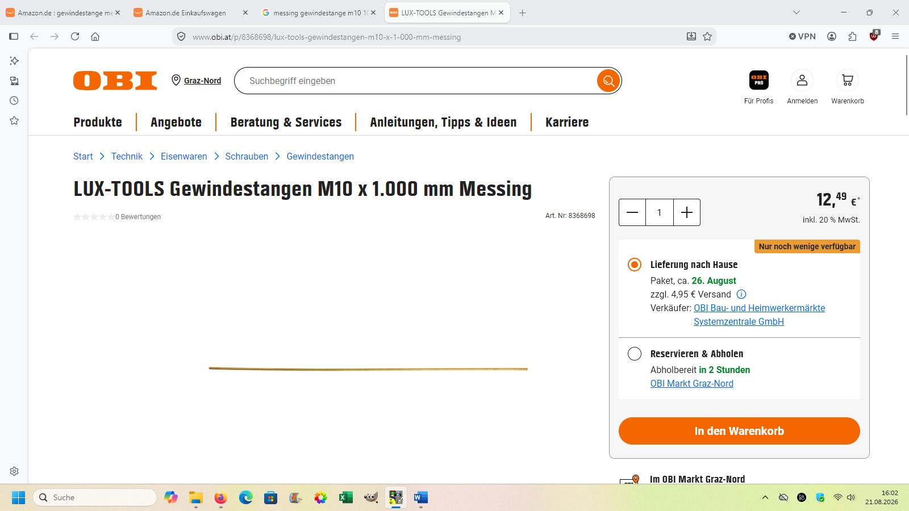Open the Warenkorb shopping cart icon

click(x=848, y=80)
